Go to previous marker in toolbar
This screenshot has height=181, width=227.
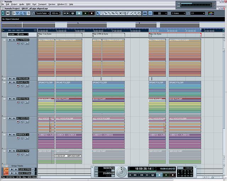65,13
